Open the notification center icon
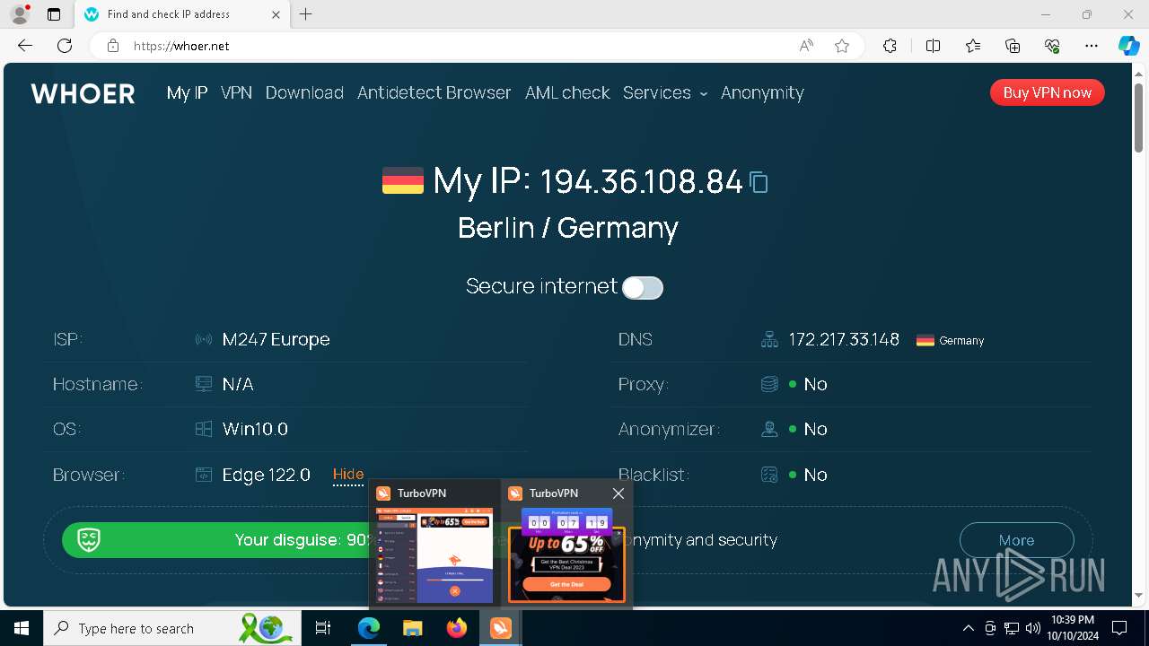 coord(1119,628)
